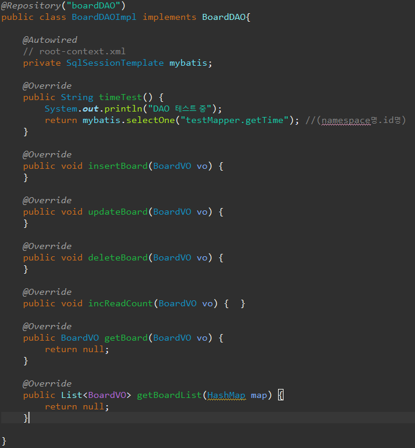Click the selectOne method call

(150, 120)
